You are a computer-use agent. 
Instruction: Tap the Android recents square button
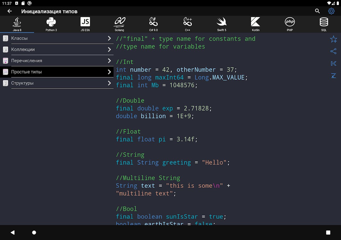click(x=328, y=233)
